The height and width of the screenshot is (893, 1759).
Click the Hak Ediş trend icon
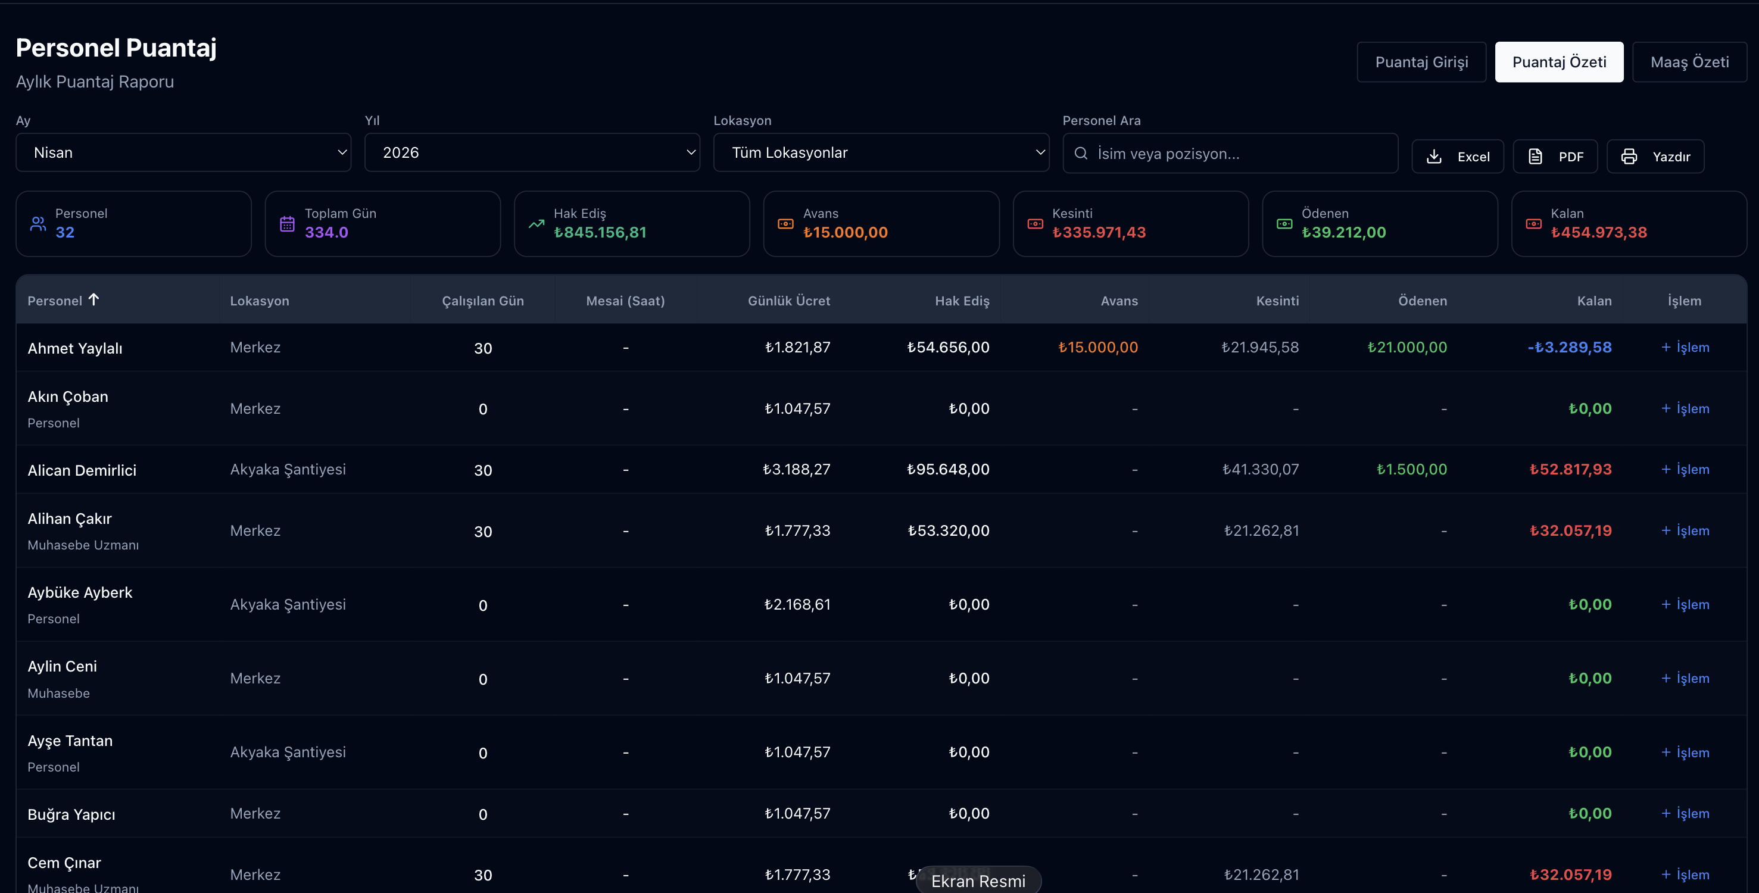pos(537,223)
